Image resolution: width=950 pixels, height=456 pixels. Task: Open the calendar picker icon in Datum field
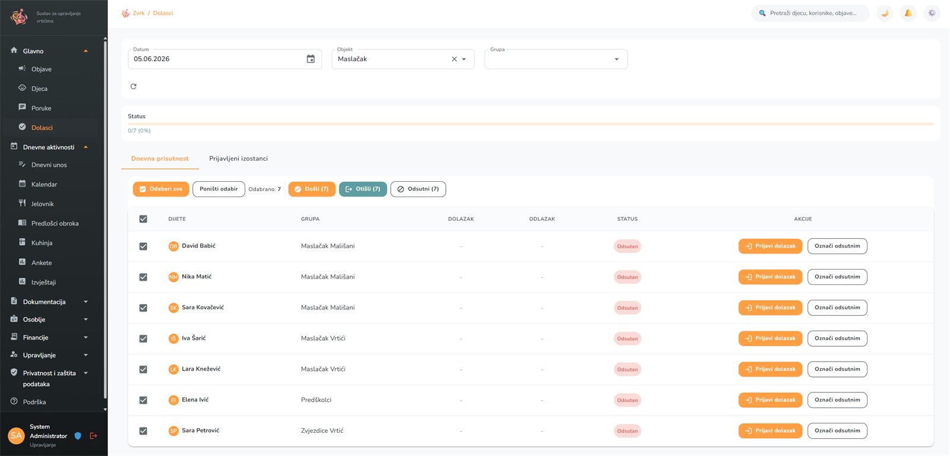(x=311, y=59)
